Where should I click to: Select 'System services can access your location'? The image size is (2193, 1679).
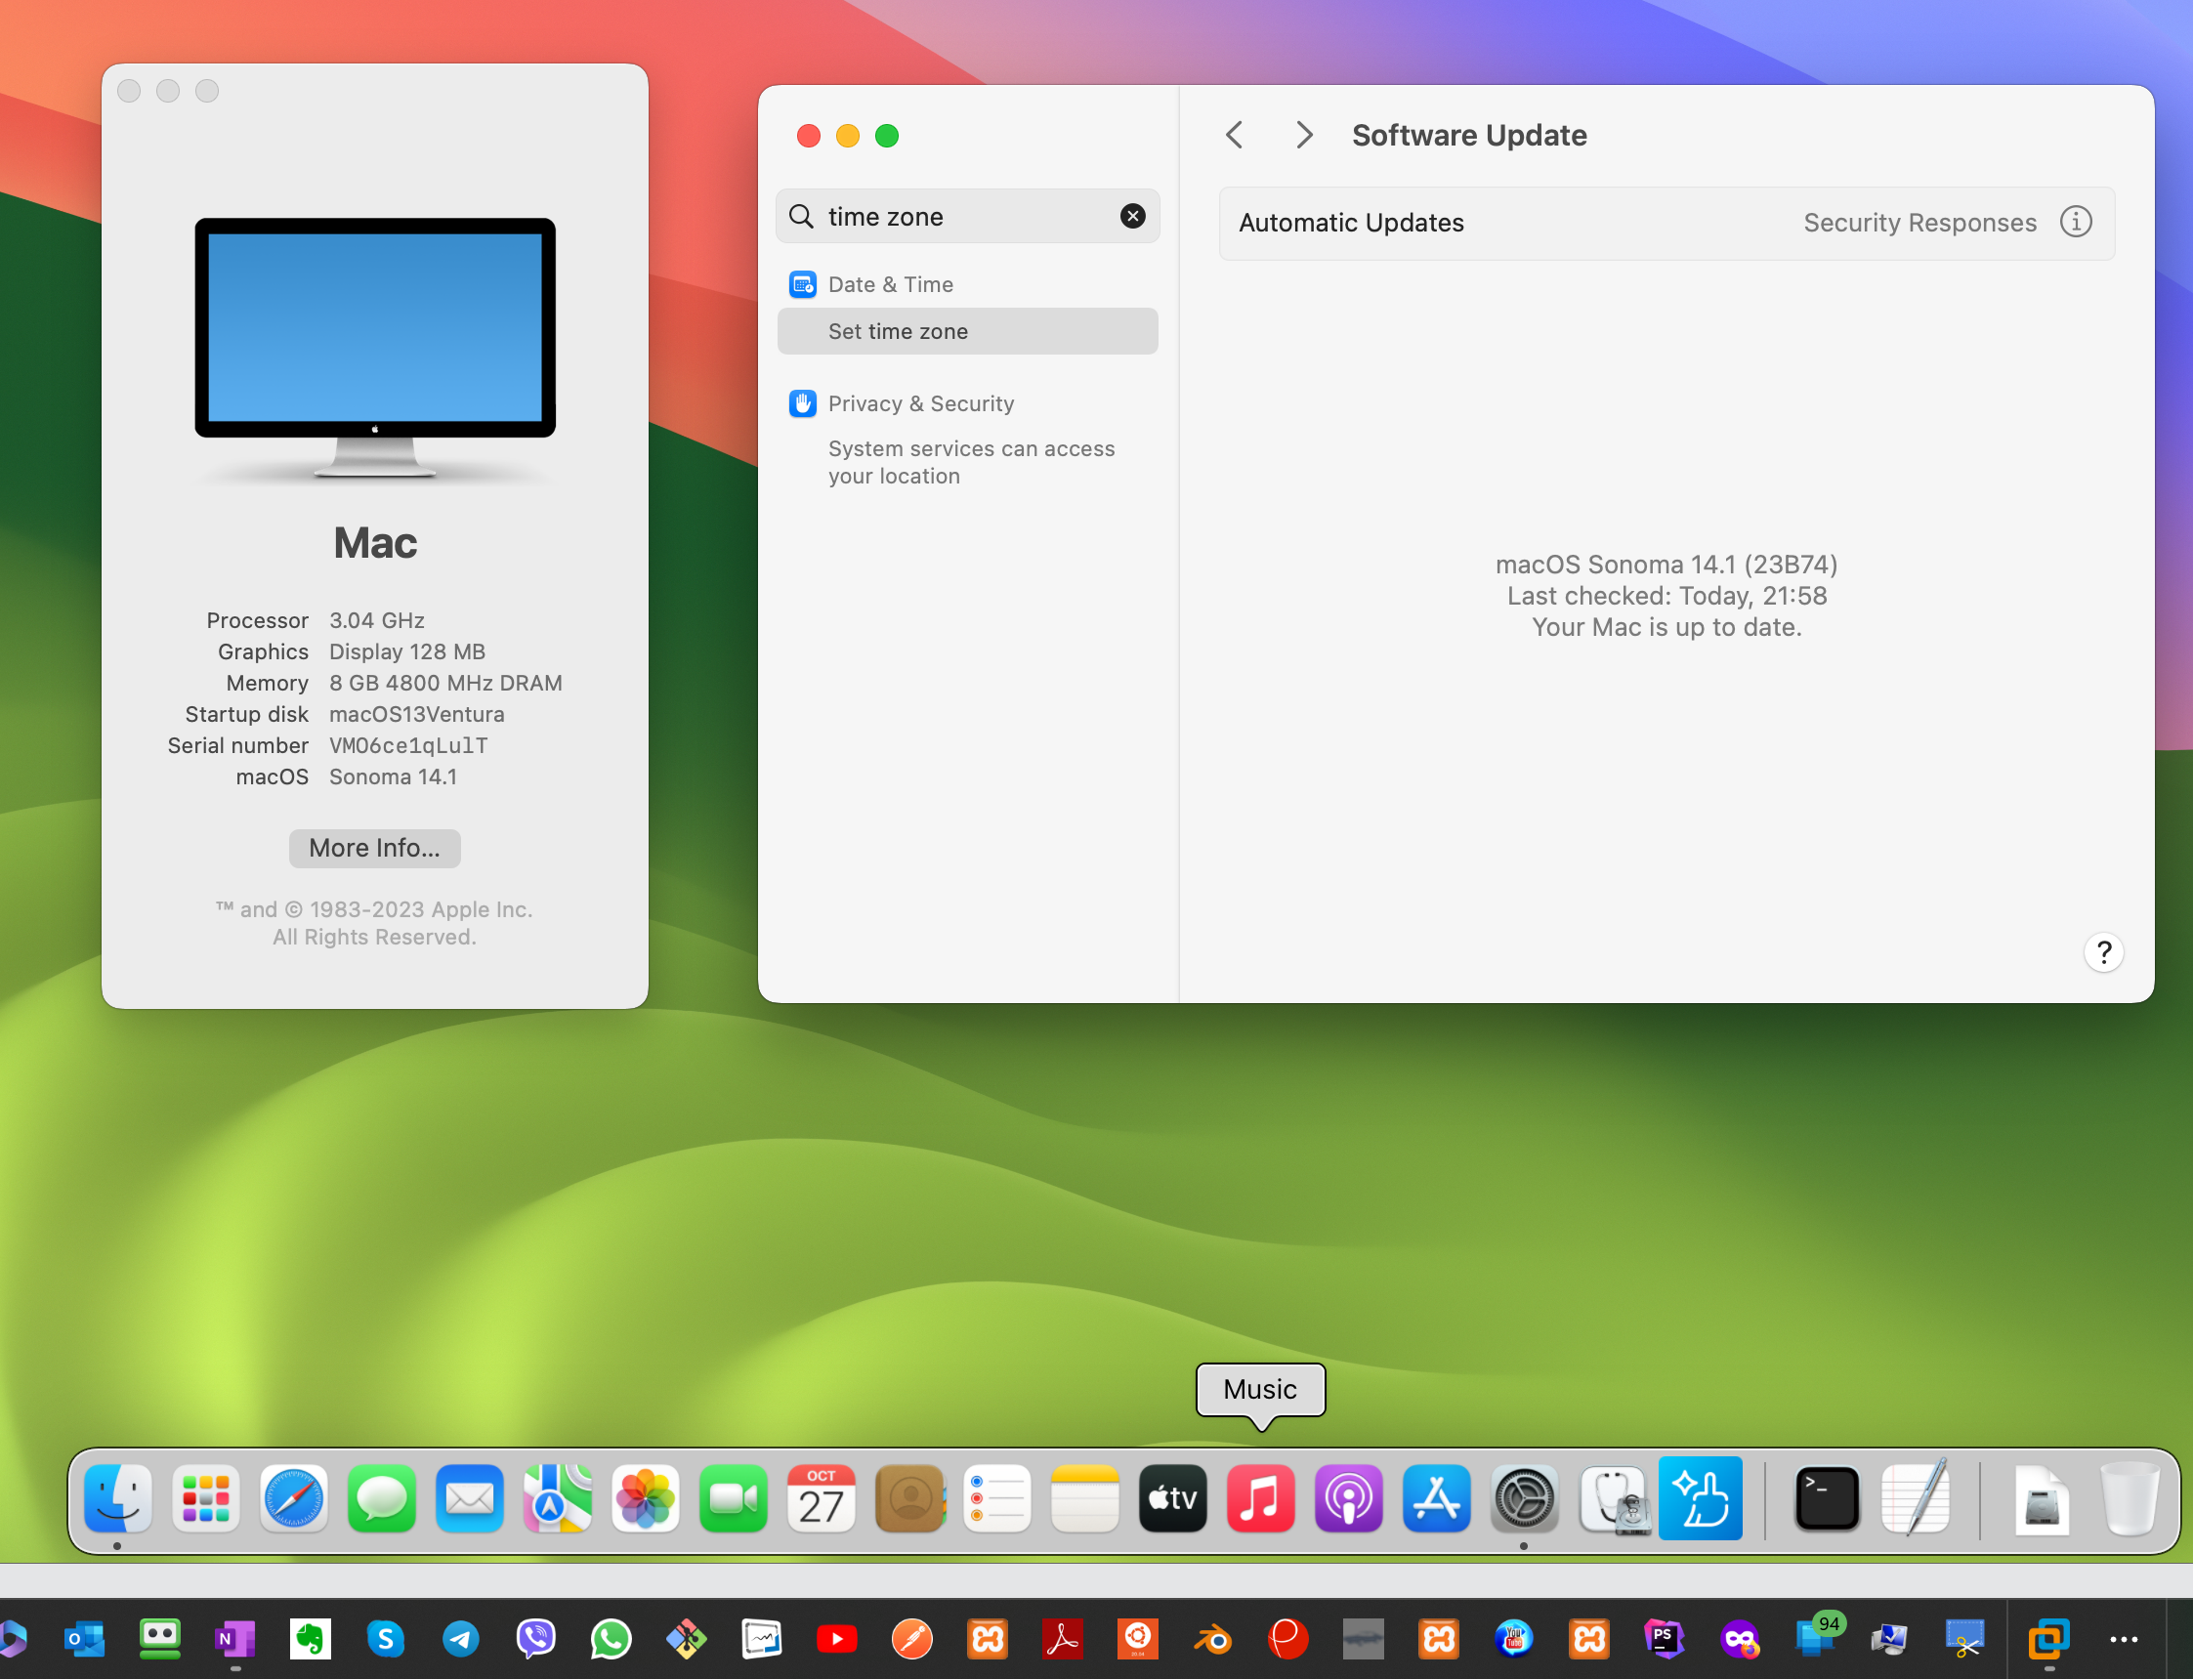pos(971,463)
